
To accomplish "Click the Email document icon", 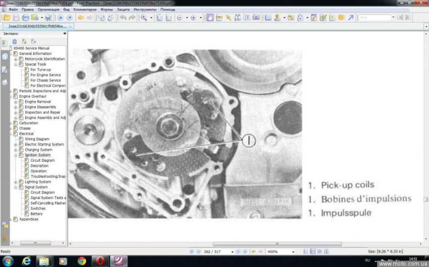I will (x=35, y=18).
